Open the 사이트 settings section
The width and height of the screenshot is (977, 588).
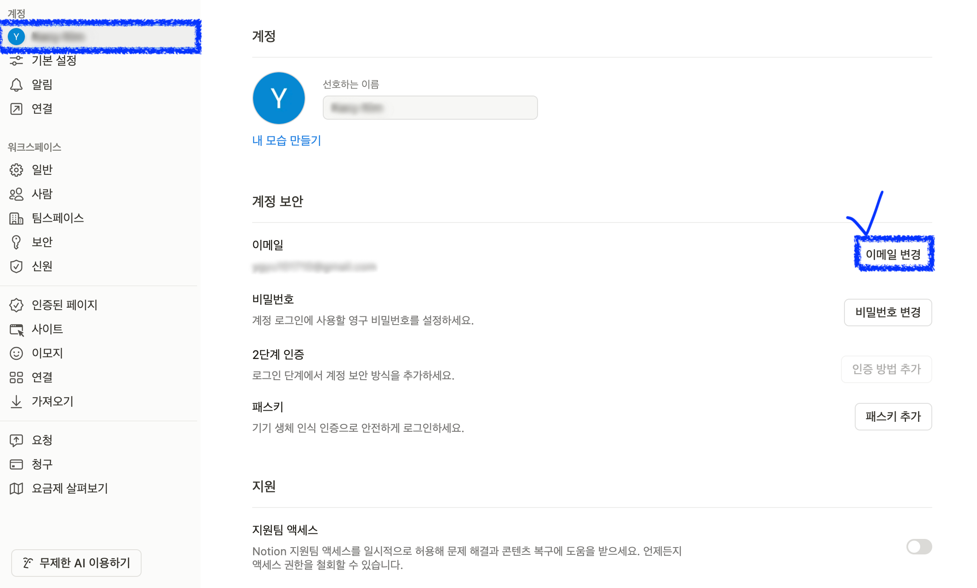tap(47, 329)
